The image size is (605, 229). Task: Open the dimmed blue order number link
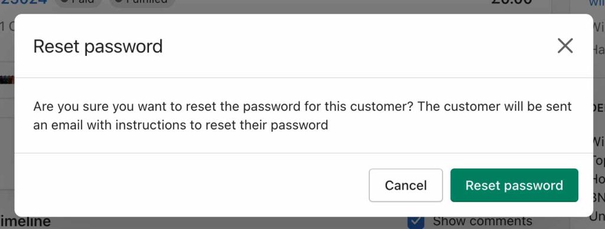pyautogui.click(x=24, y=3)
